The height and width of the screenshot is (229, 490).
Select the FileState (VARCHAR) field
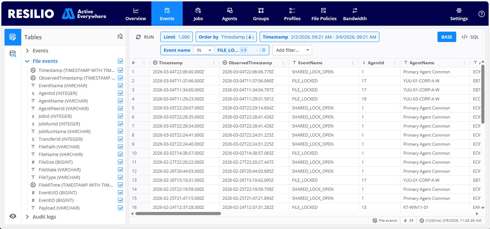60,170
